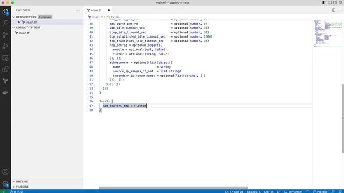Click Prettier status bar item
The width and height of the screenshot is (344, 193).
point(320,192)
